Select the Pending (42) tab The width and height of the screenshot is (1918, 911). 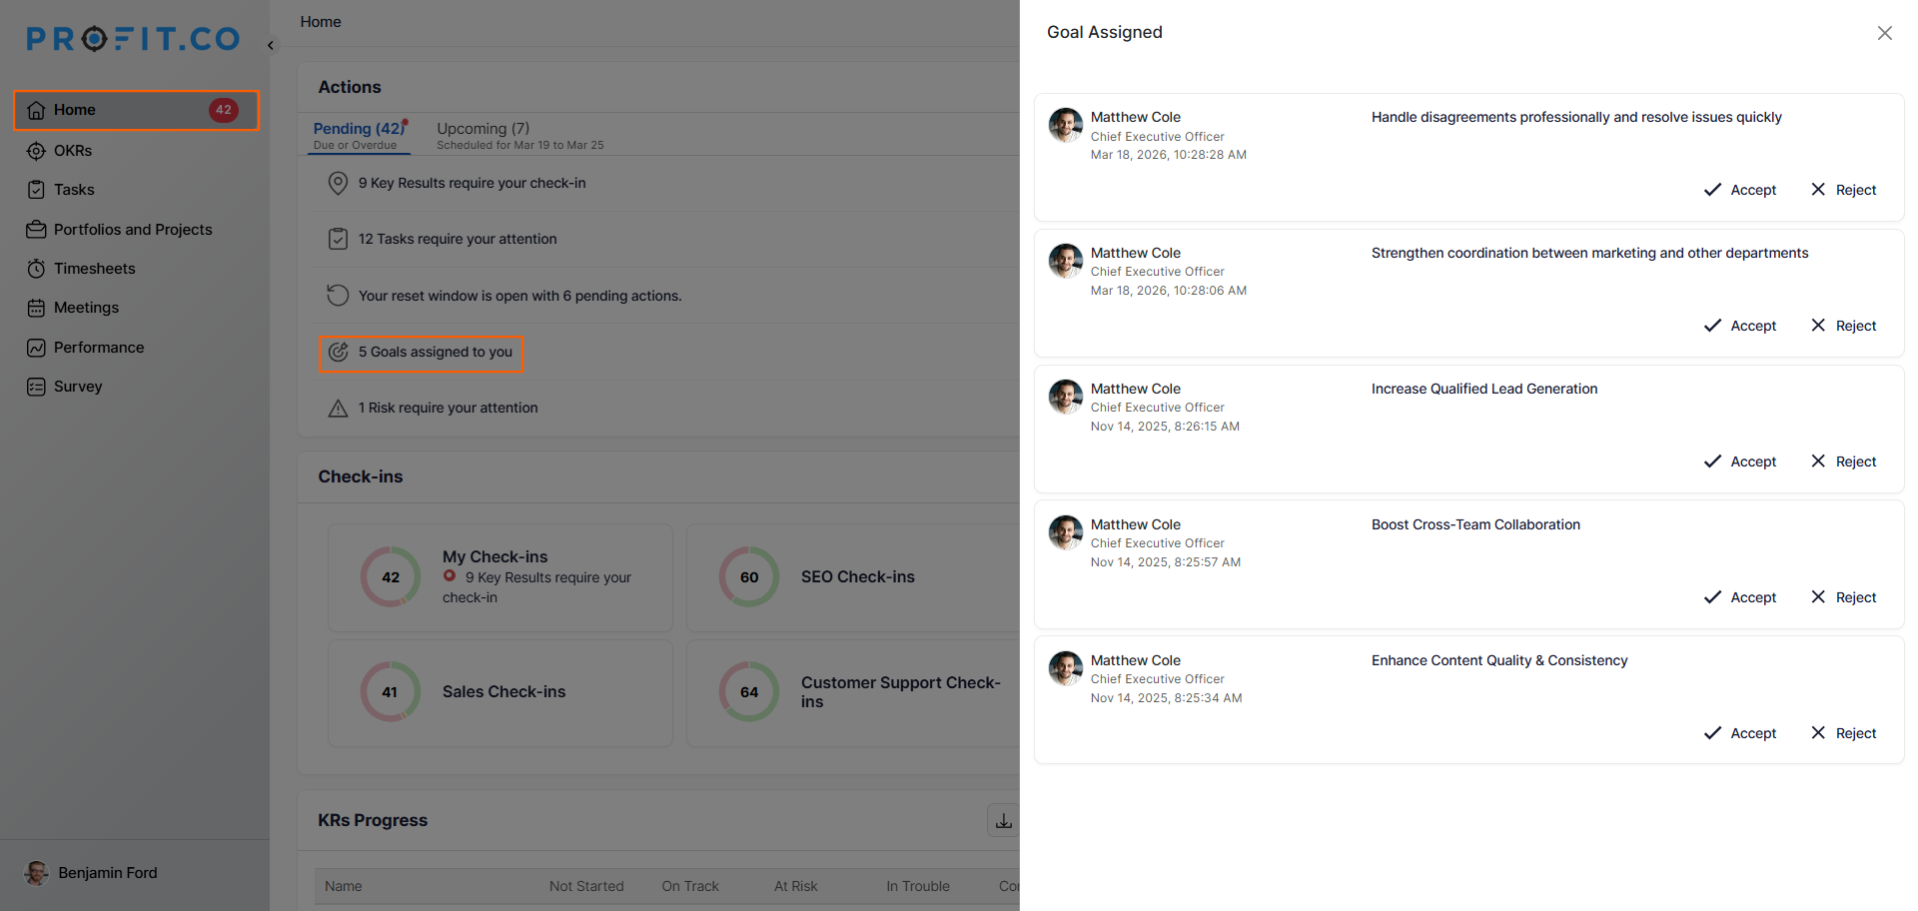click(358, 129)
